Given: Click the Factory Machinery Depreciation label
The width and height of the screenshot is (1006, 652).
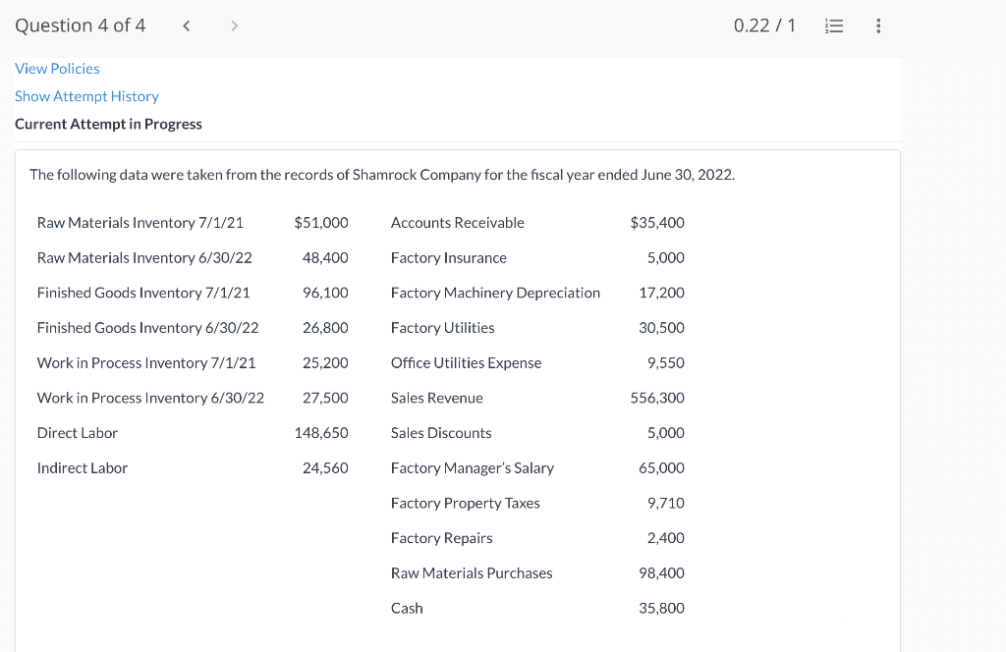Looking at the screenshot, I should [495, 293].
